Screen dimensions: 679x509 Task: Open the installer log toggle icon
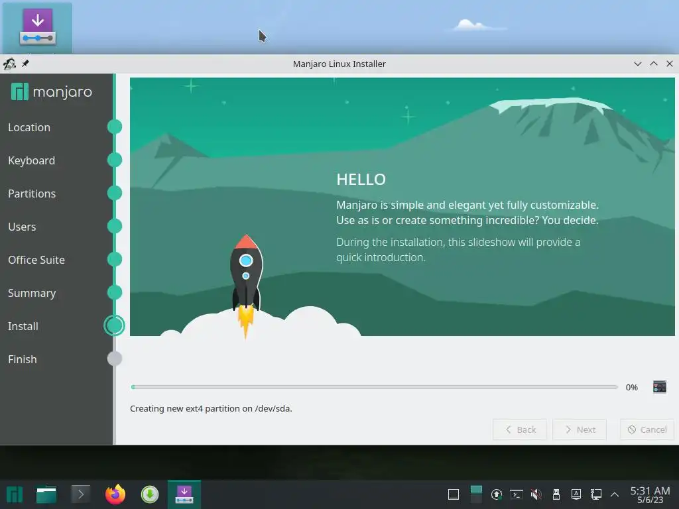[x=660, y=386]
